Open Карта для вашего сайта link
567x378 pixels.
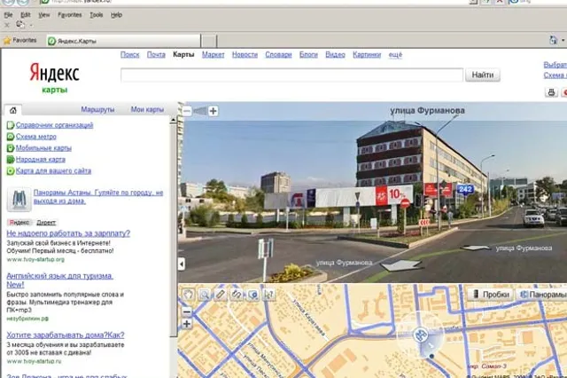[53, 171]
